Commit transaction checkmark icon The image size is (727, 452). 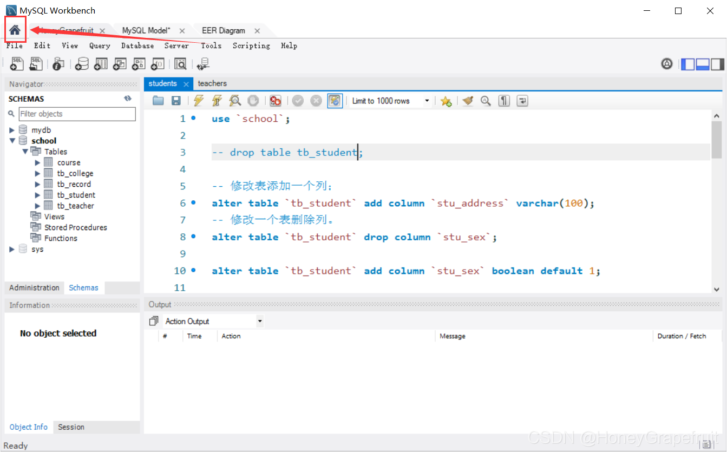(298, 101)
